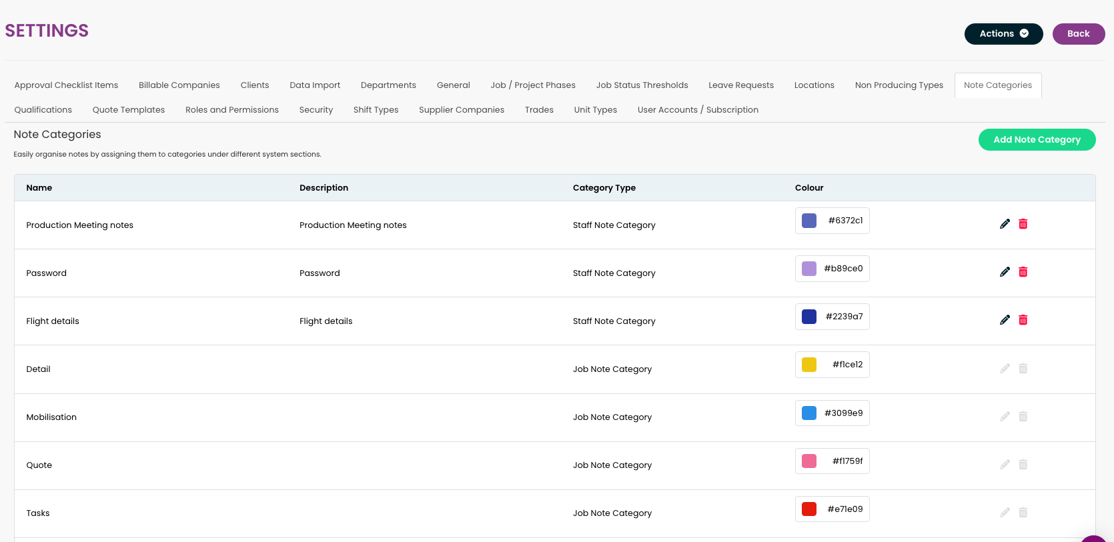This screenshot has height=542, width=1114.
Task: Click the Category Type column header
Action: click(604, 188)
